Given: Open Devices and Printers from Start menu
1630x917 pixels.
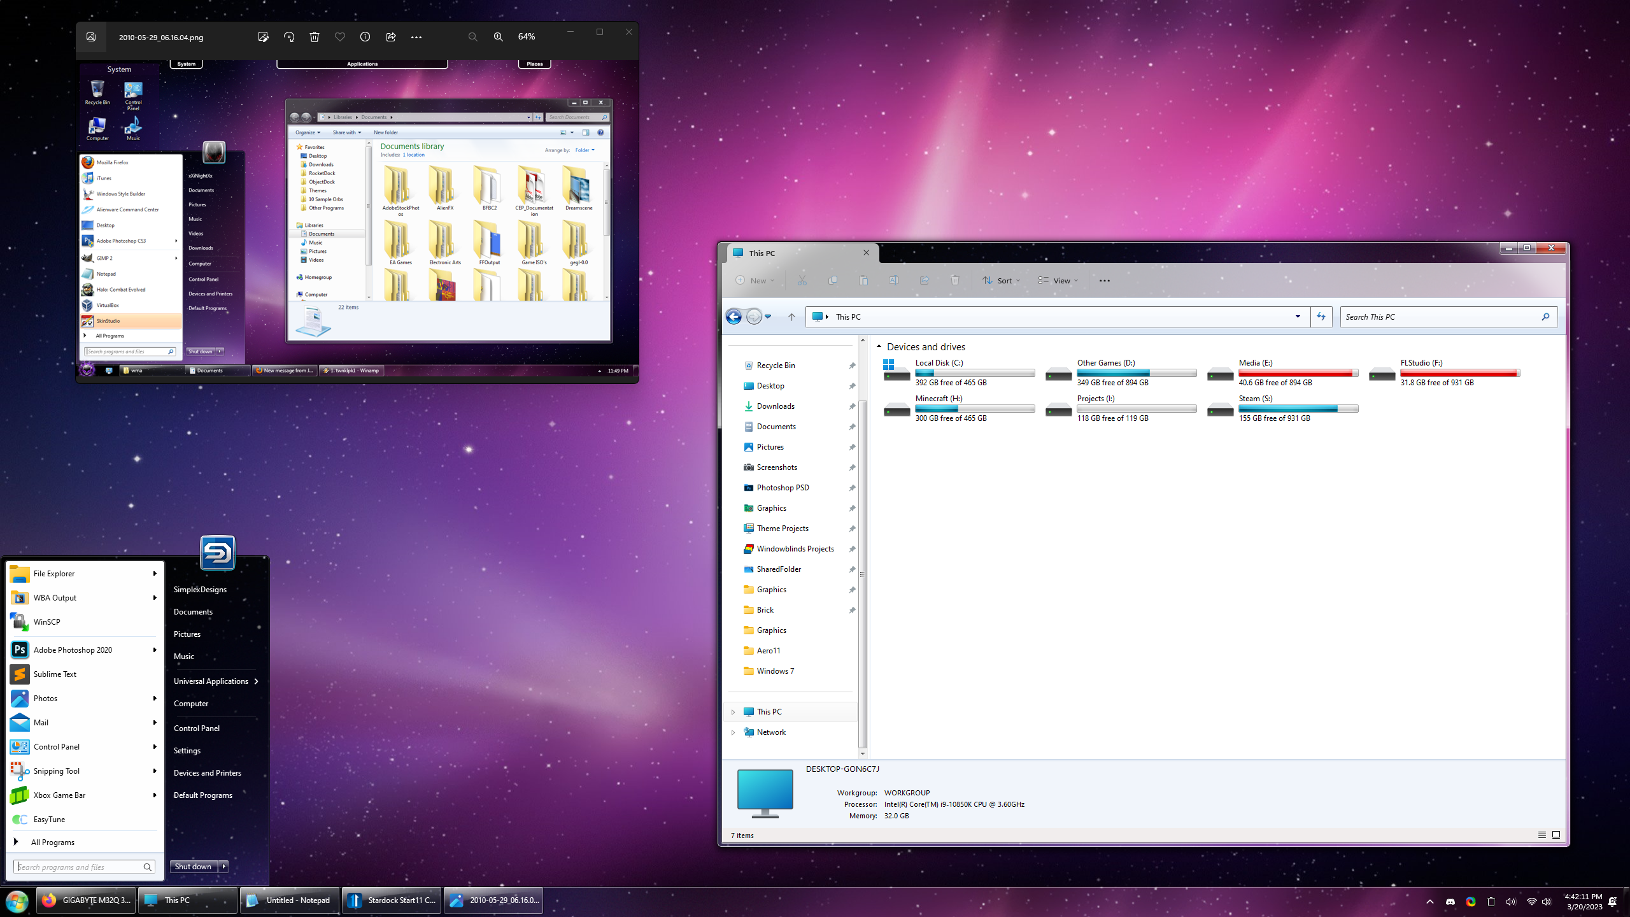Looking at the screenshot, I should click(207, 772).
